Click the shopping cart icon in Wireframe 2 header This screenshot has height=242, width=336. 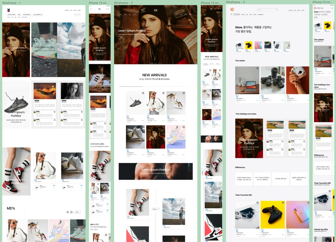tap(190, 14)
